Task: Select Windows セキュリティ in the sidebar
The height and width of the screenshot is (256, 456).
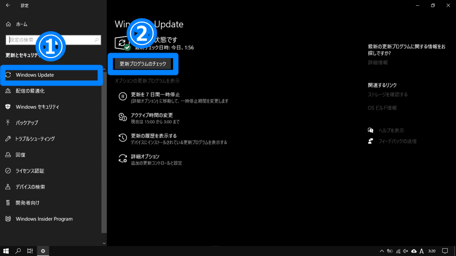Action: 51,107
